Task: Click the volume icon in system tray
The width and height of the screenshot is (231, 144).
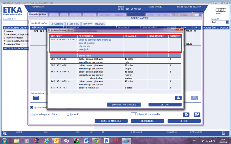Action: [x=206, y=141]
